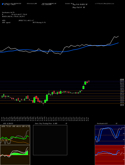Click the 'ADX: 71.55 +DY: 40.51 -DY: 6.72' header
This screenshot has height=165, width=125.
[15, 126]
